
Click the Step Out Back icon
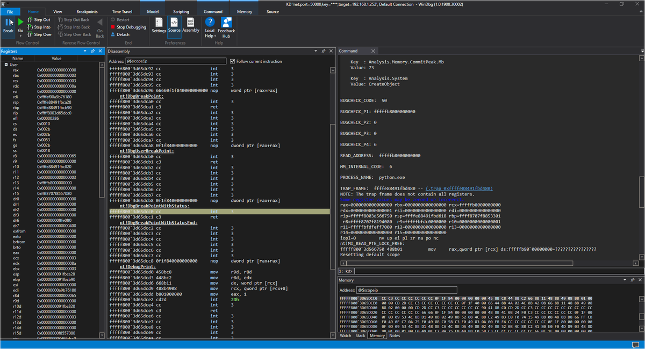60,20
